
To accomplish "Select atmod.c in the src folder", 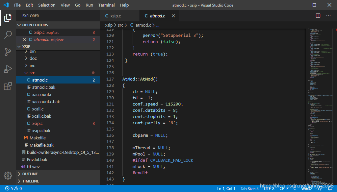I will (58, 80).
